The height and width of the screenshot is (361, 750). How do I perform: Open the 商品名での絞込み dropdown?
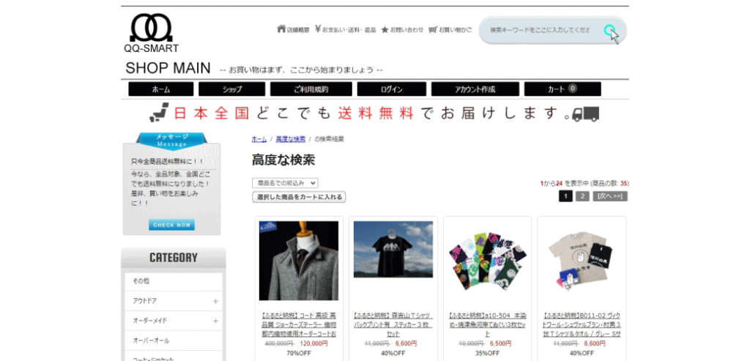tap(285, 182)
